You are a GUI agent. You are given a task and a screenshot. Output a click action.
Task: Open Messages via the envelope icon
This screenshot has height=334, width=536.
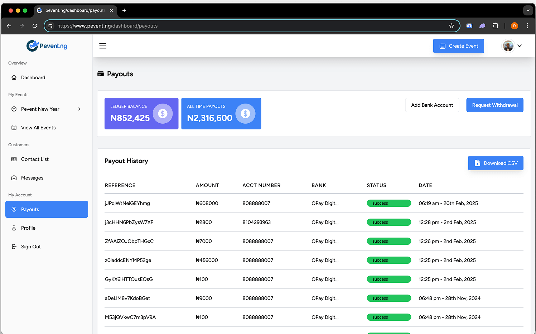click(x=14, y=178)
